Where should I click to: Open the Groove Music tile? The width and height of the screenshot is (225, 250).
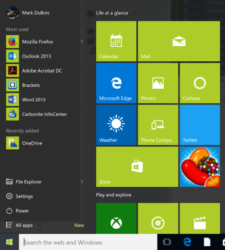[x=158, y=218]
